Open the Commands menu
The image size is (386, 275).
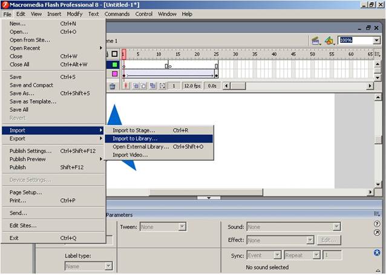pos(117,14)
